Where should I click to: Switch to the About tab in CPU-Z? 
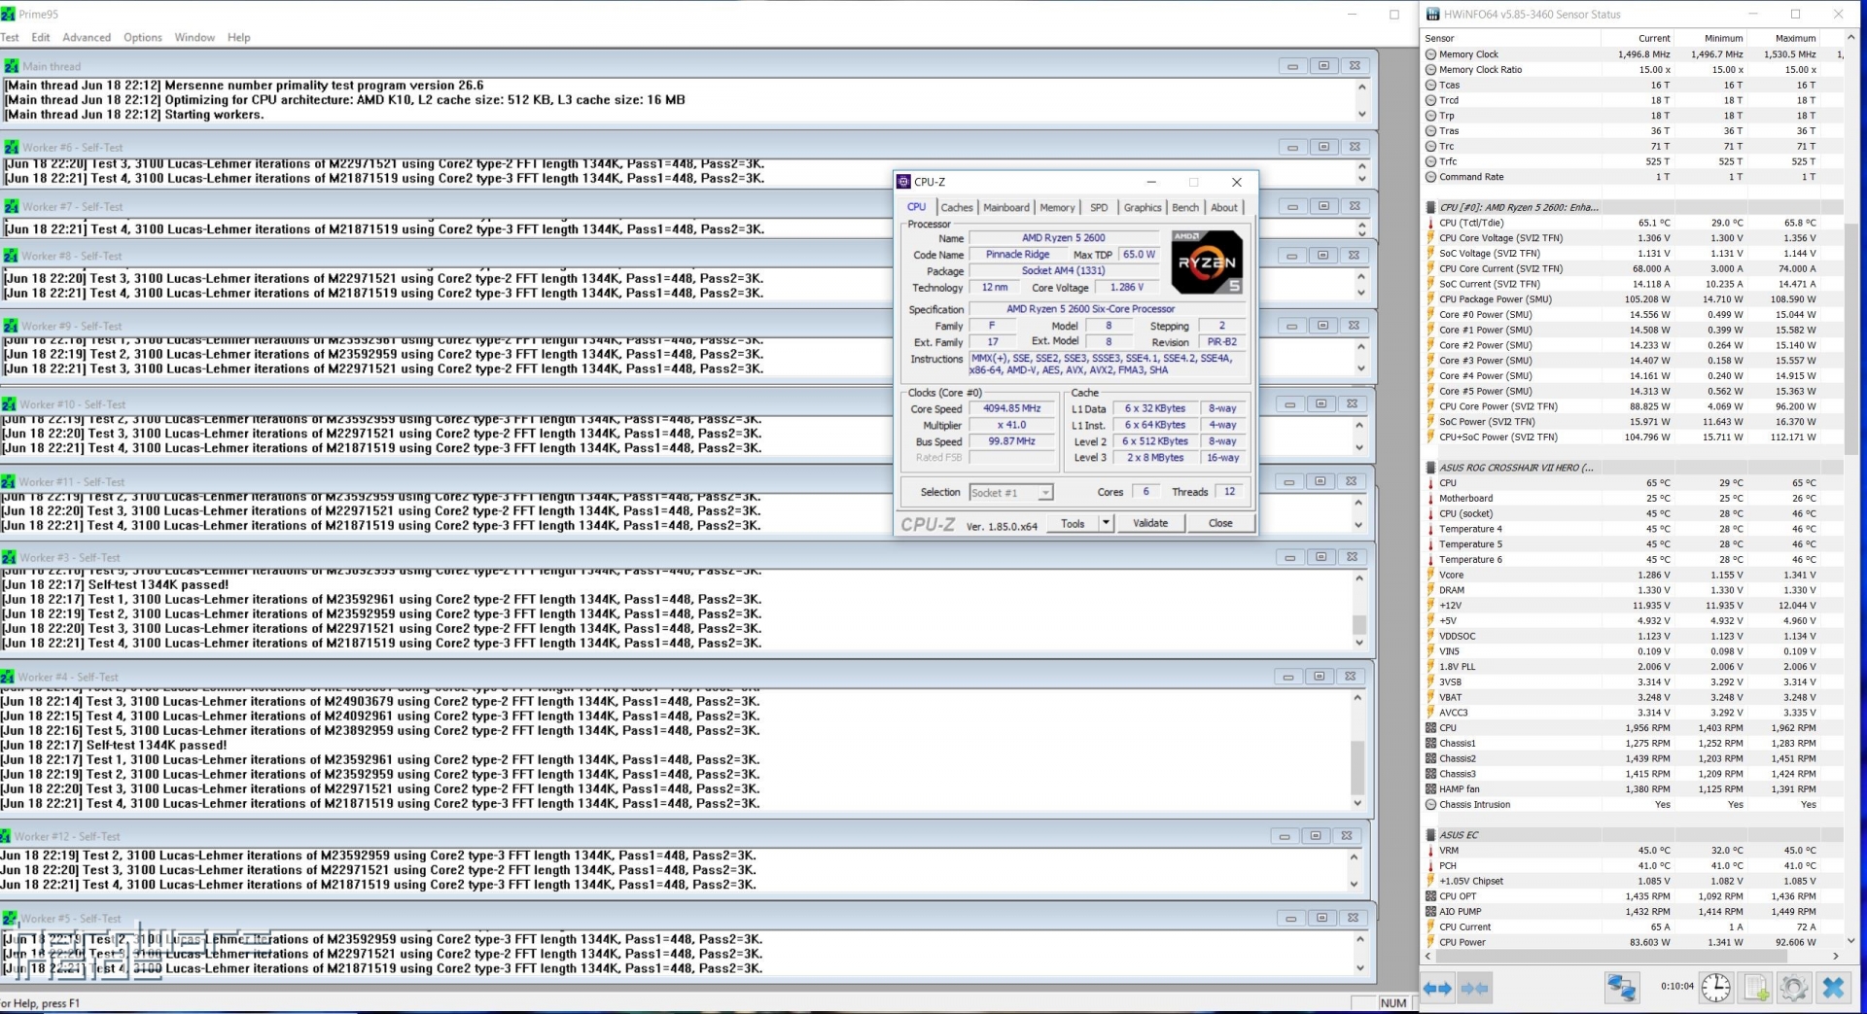1224,207
